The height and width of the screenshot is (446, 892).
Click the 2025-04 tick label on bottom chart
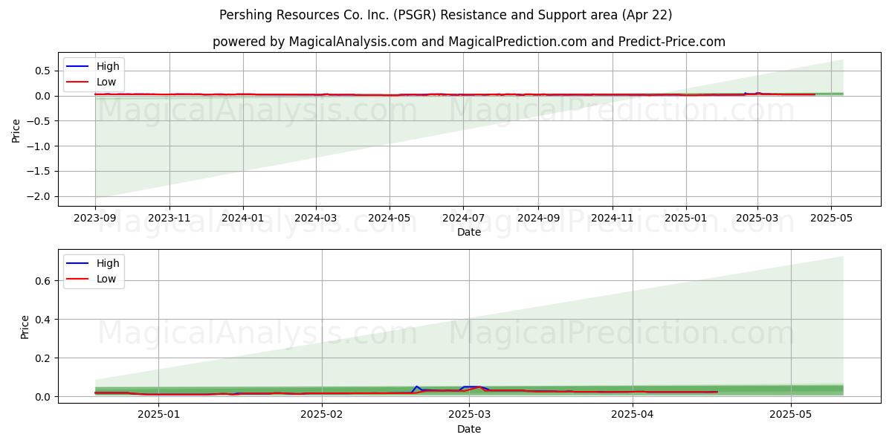(x=633, y=416)
